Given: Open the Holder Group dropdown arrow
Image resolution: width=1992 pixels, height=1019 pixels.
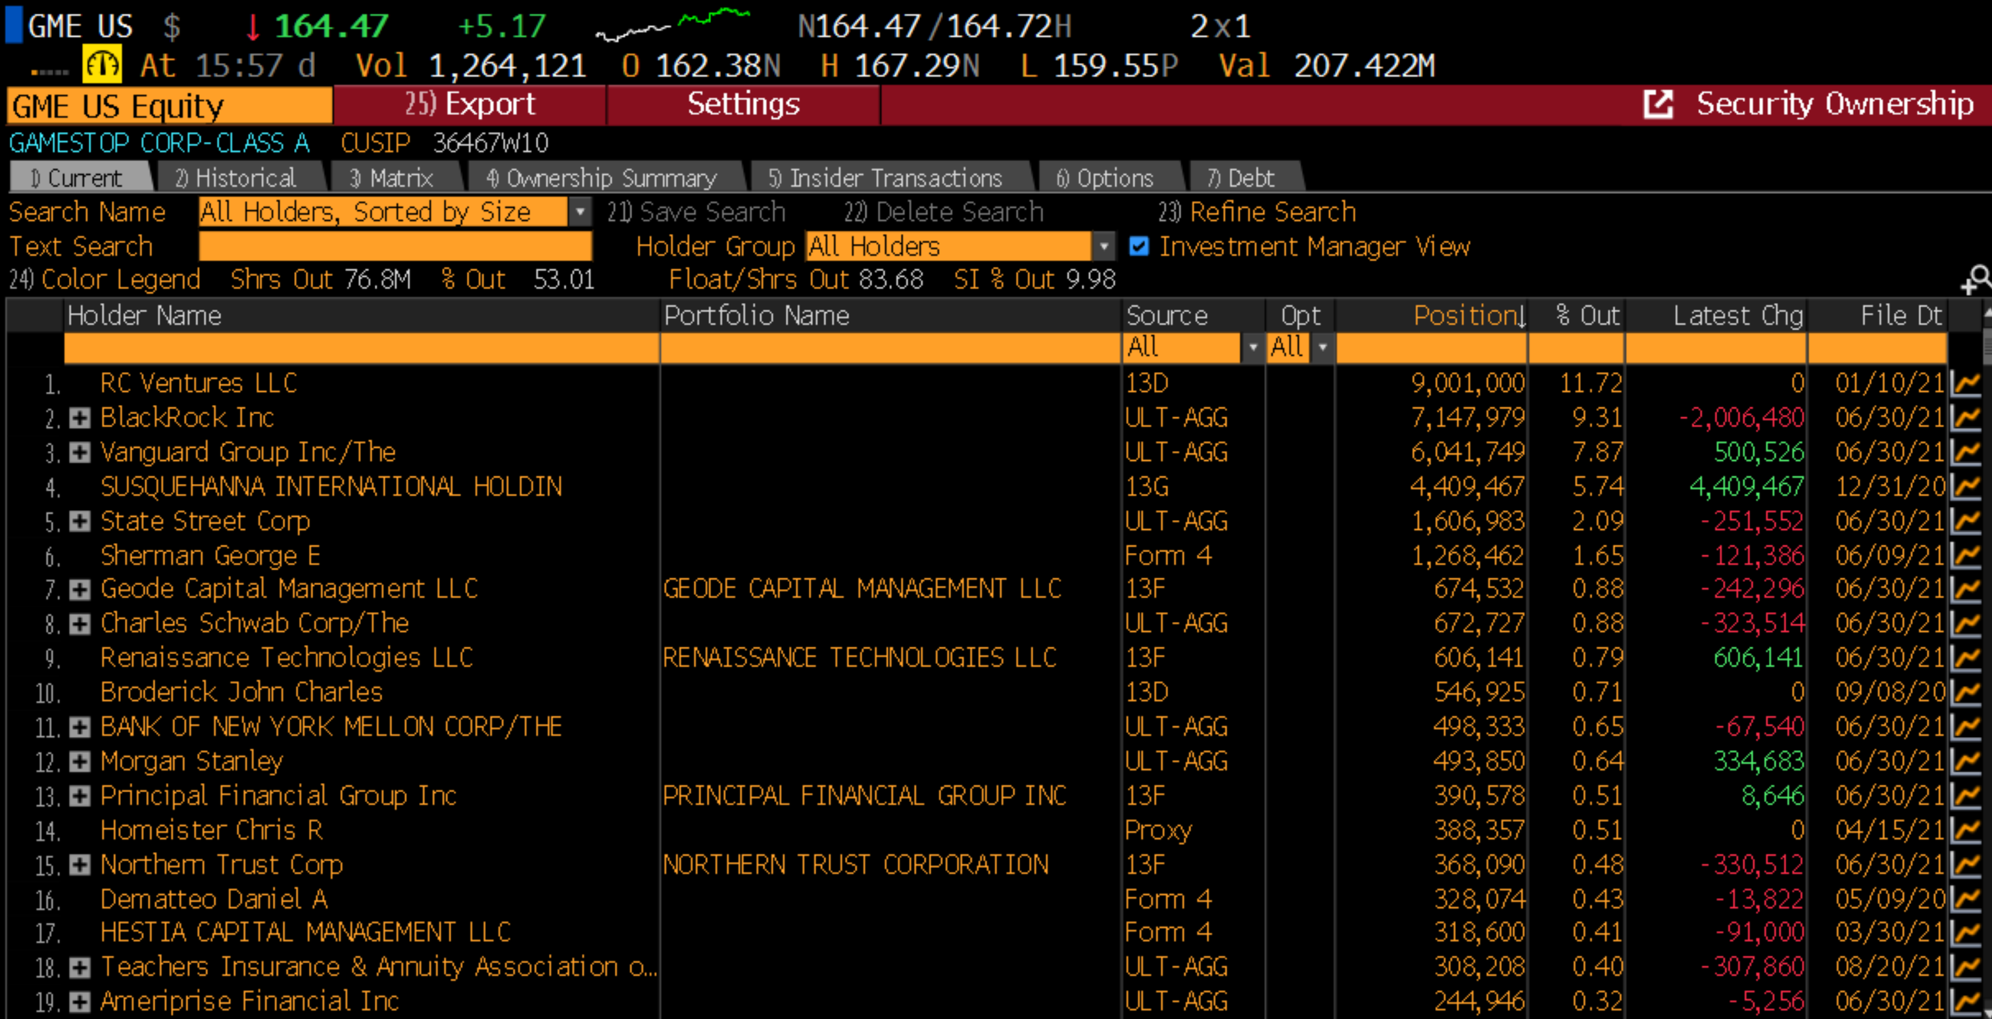Looking at the screenshot, I should (1104, 247).
